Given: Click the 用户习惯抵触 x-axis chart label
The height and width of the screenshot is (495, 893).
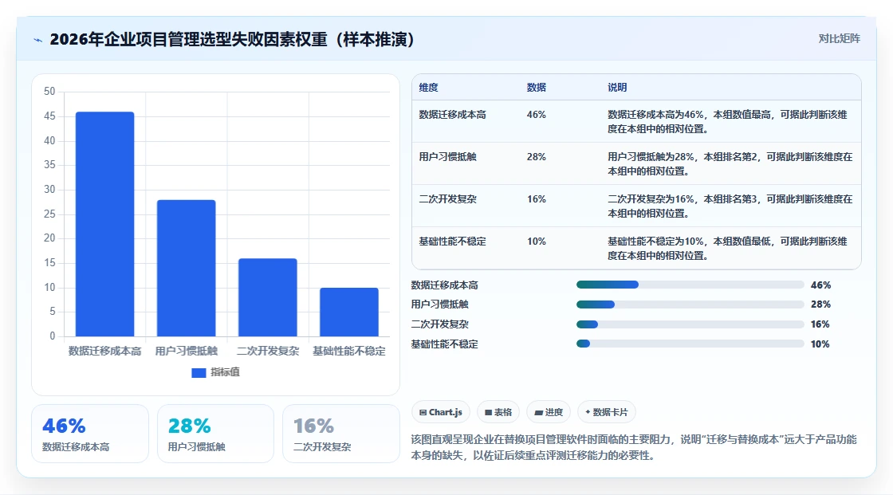Looking at the screenshot, I should tap(187, 351).
